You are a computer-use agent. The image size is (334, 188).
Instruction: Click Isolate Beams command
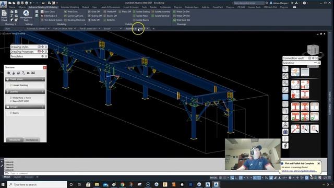pos(141,20)
